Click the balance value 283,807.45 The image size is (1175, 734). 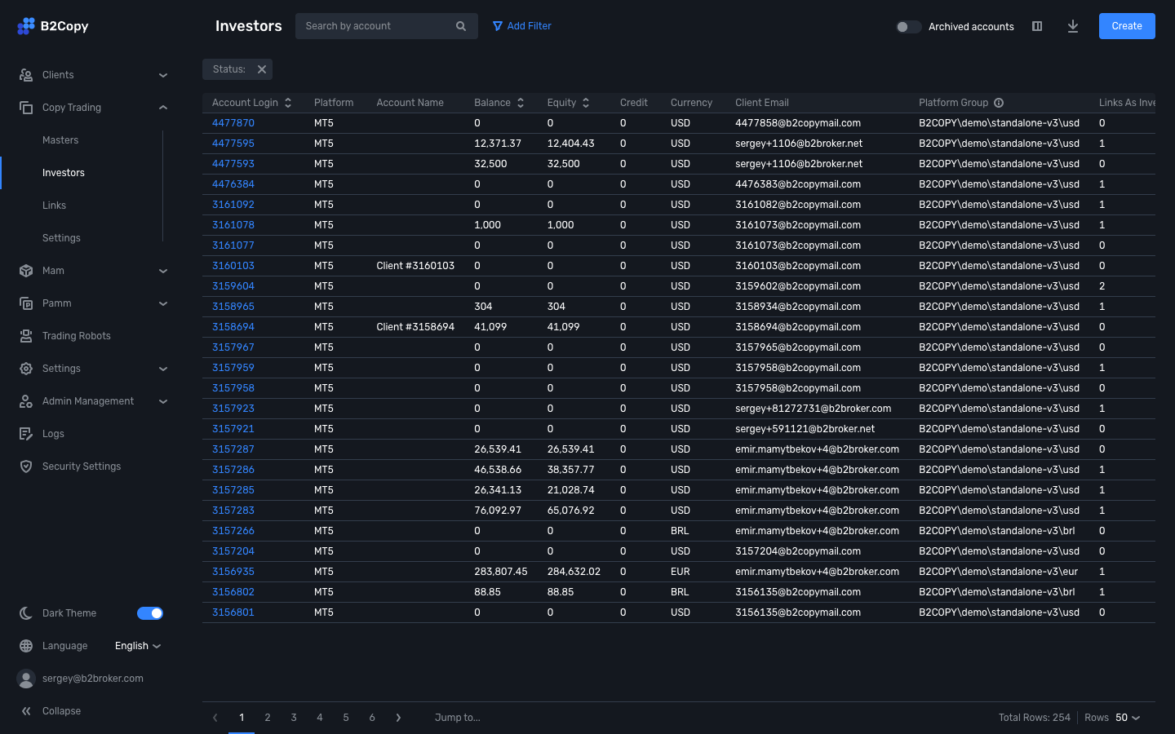pyautogui.click(x=501, y=572)
